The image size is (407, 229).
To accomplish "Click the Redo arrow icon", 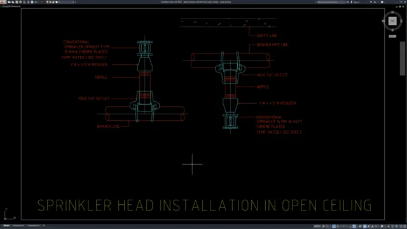I will (x=41, y=2).
